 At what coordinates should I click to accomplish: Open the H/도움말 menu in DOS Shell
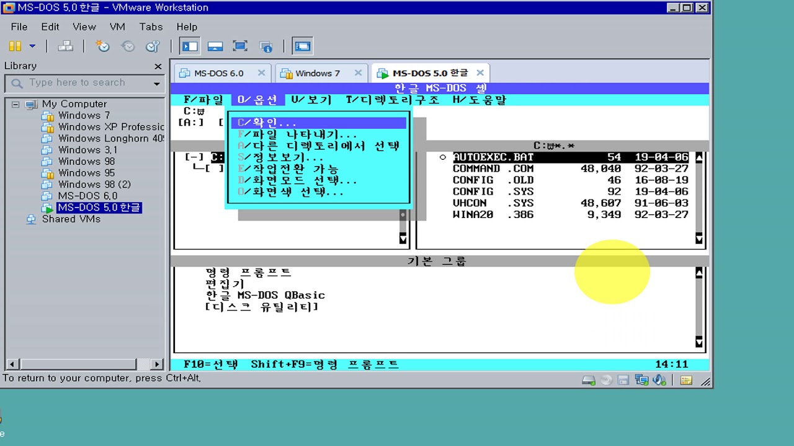tap(480, 100)
